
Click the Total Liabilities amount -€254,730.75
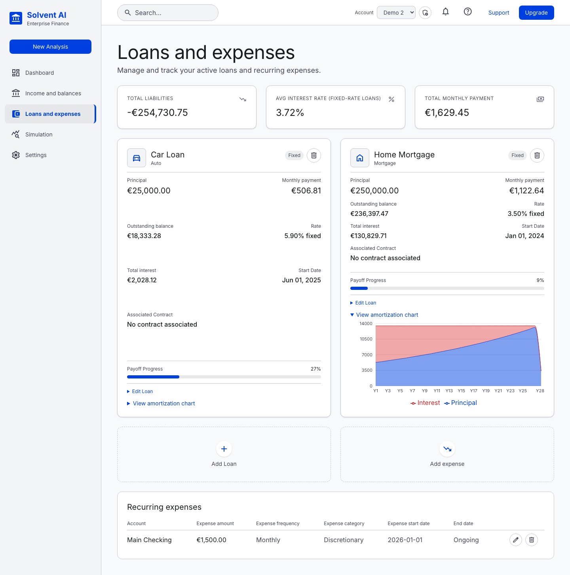158,113
